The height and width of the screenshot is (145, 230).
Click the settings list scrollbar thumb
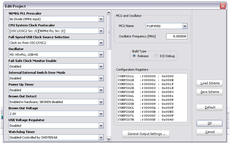pyautogui.click(x=109, y=32)
